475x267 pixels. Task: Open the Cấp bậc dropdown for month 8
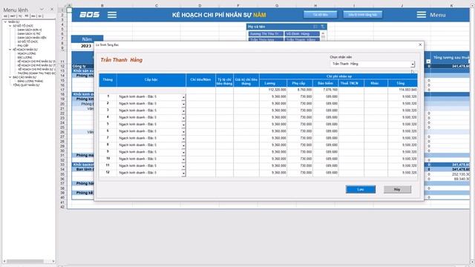(x=183, y=145)
